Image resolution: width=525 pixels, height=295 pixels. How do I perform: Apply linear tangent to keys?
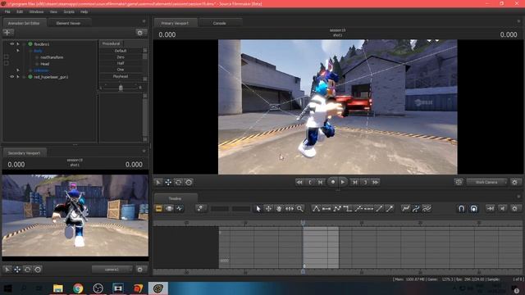pyautogui.click(x=337, y=209)
